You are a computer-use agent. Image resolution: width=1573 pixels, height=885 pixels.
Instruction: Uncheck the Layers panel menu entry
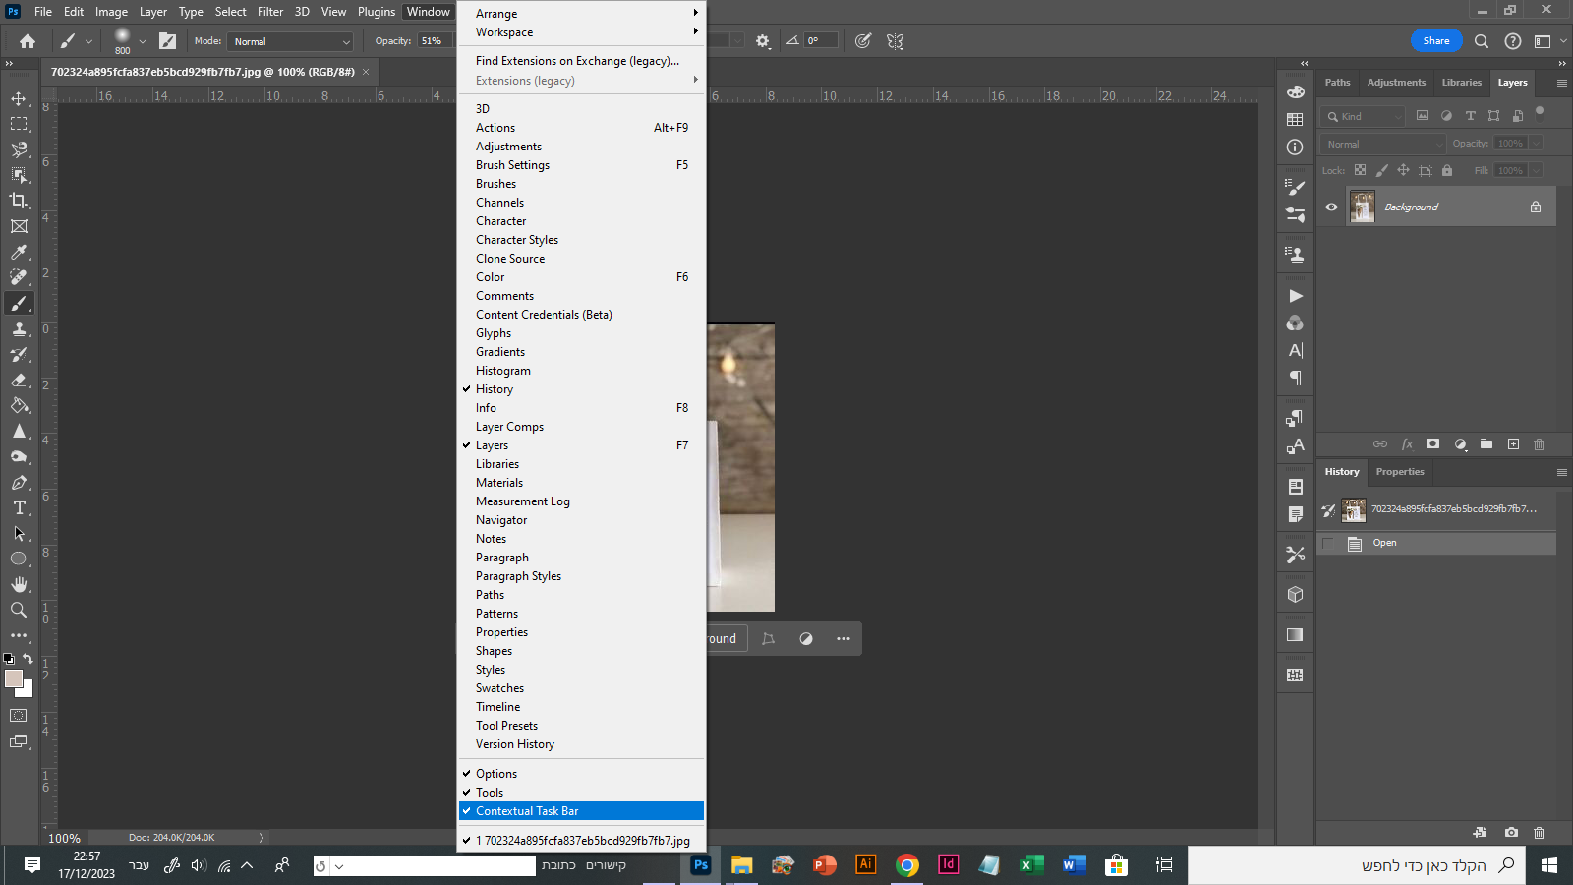coord(492,445)
